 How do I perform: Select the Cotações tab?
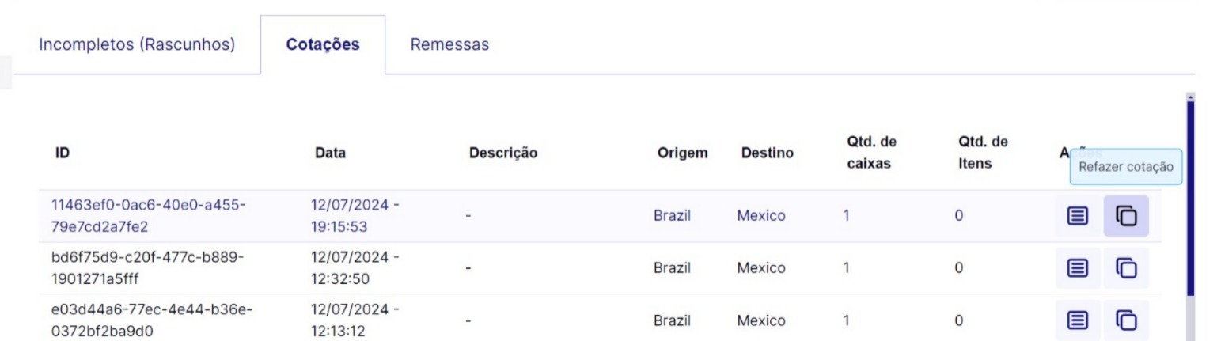coord(323,44)
